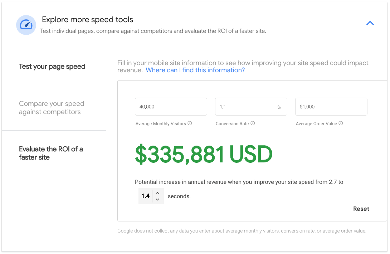Show info tooltip for Average Order Value

(x=341, y=123)
